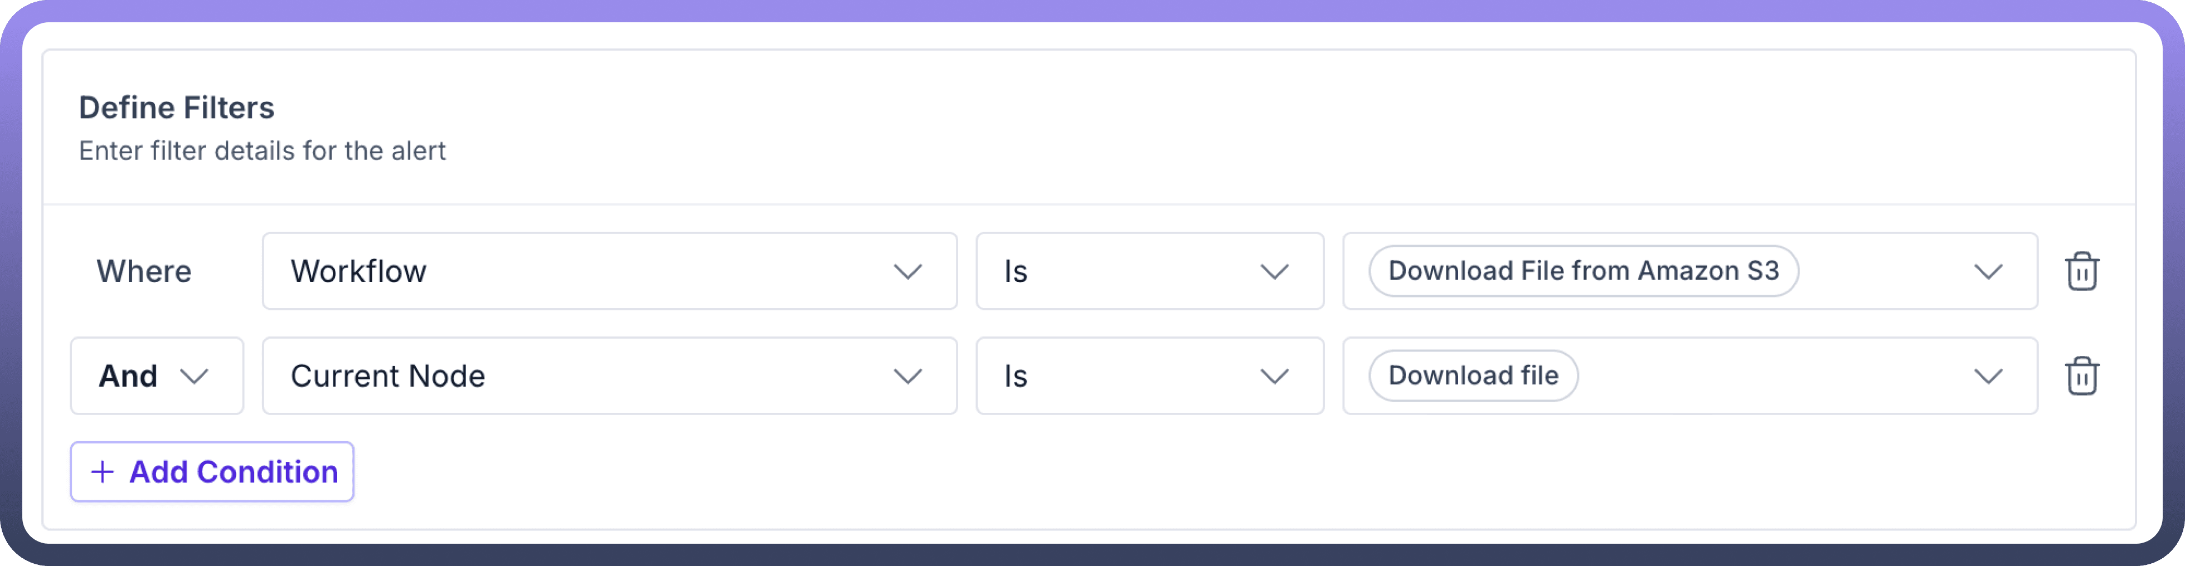Screen dimensions: 2185x566
Task: Click the chevron in the Download file value field
Action: point(1987,376)
